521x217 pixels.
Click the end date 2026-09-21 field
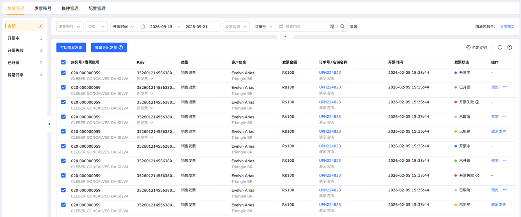(x=197, y=27)
